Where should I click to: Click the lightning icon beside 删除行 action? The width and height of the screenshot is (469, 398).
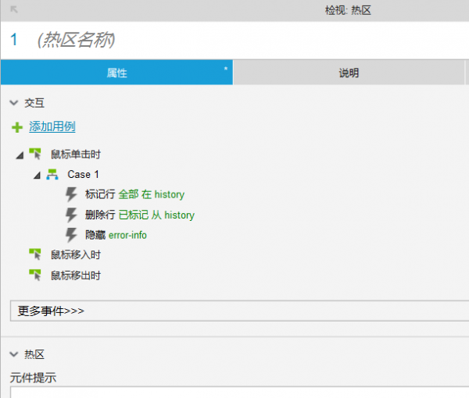click(x=72, y=215)
